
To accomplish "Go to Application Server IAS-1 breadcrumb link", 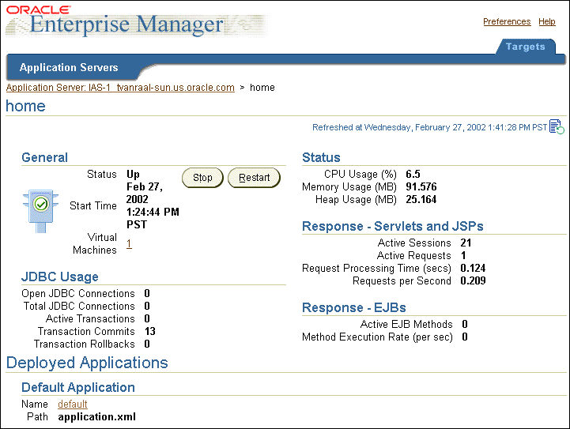I will (120, 88).
